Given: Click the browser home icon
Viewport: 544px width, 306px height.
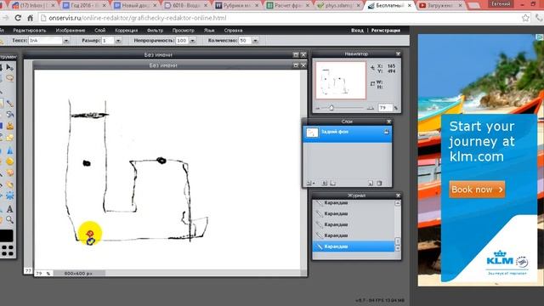Looking at the screenshot, I should pos(31,18).
